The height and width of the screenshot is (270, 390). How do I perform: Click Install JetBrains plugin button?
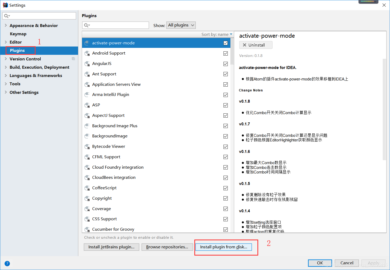(111, 247)
